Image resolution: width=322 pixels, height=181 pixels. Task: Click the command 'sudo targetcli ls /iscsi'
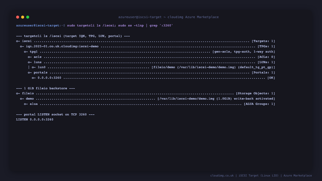[91, 25]
